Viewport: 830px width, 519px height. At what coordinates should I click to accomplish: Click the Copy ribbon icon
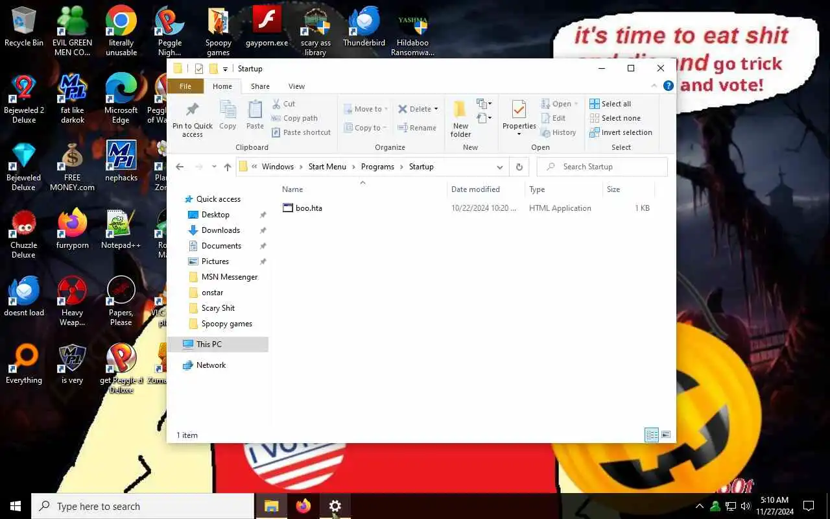pos(228,115)
